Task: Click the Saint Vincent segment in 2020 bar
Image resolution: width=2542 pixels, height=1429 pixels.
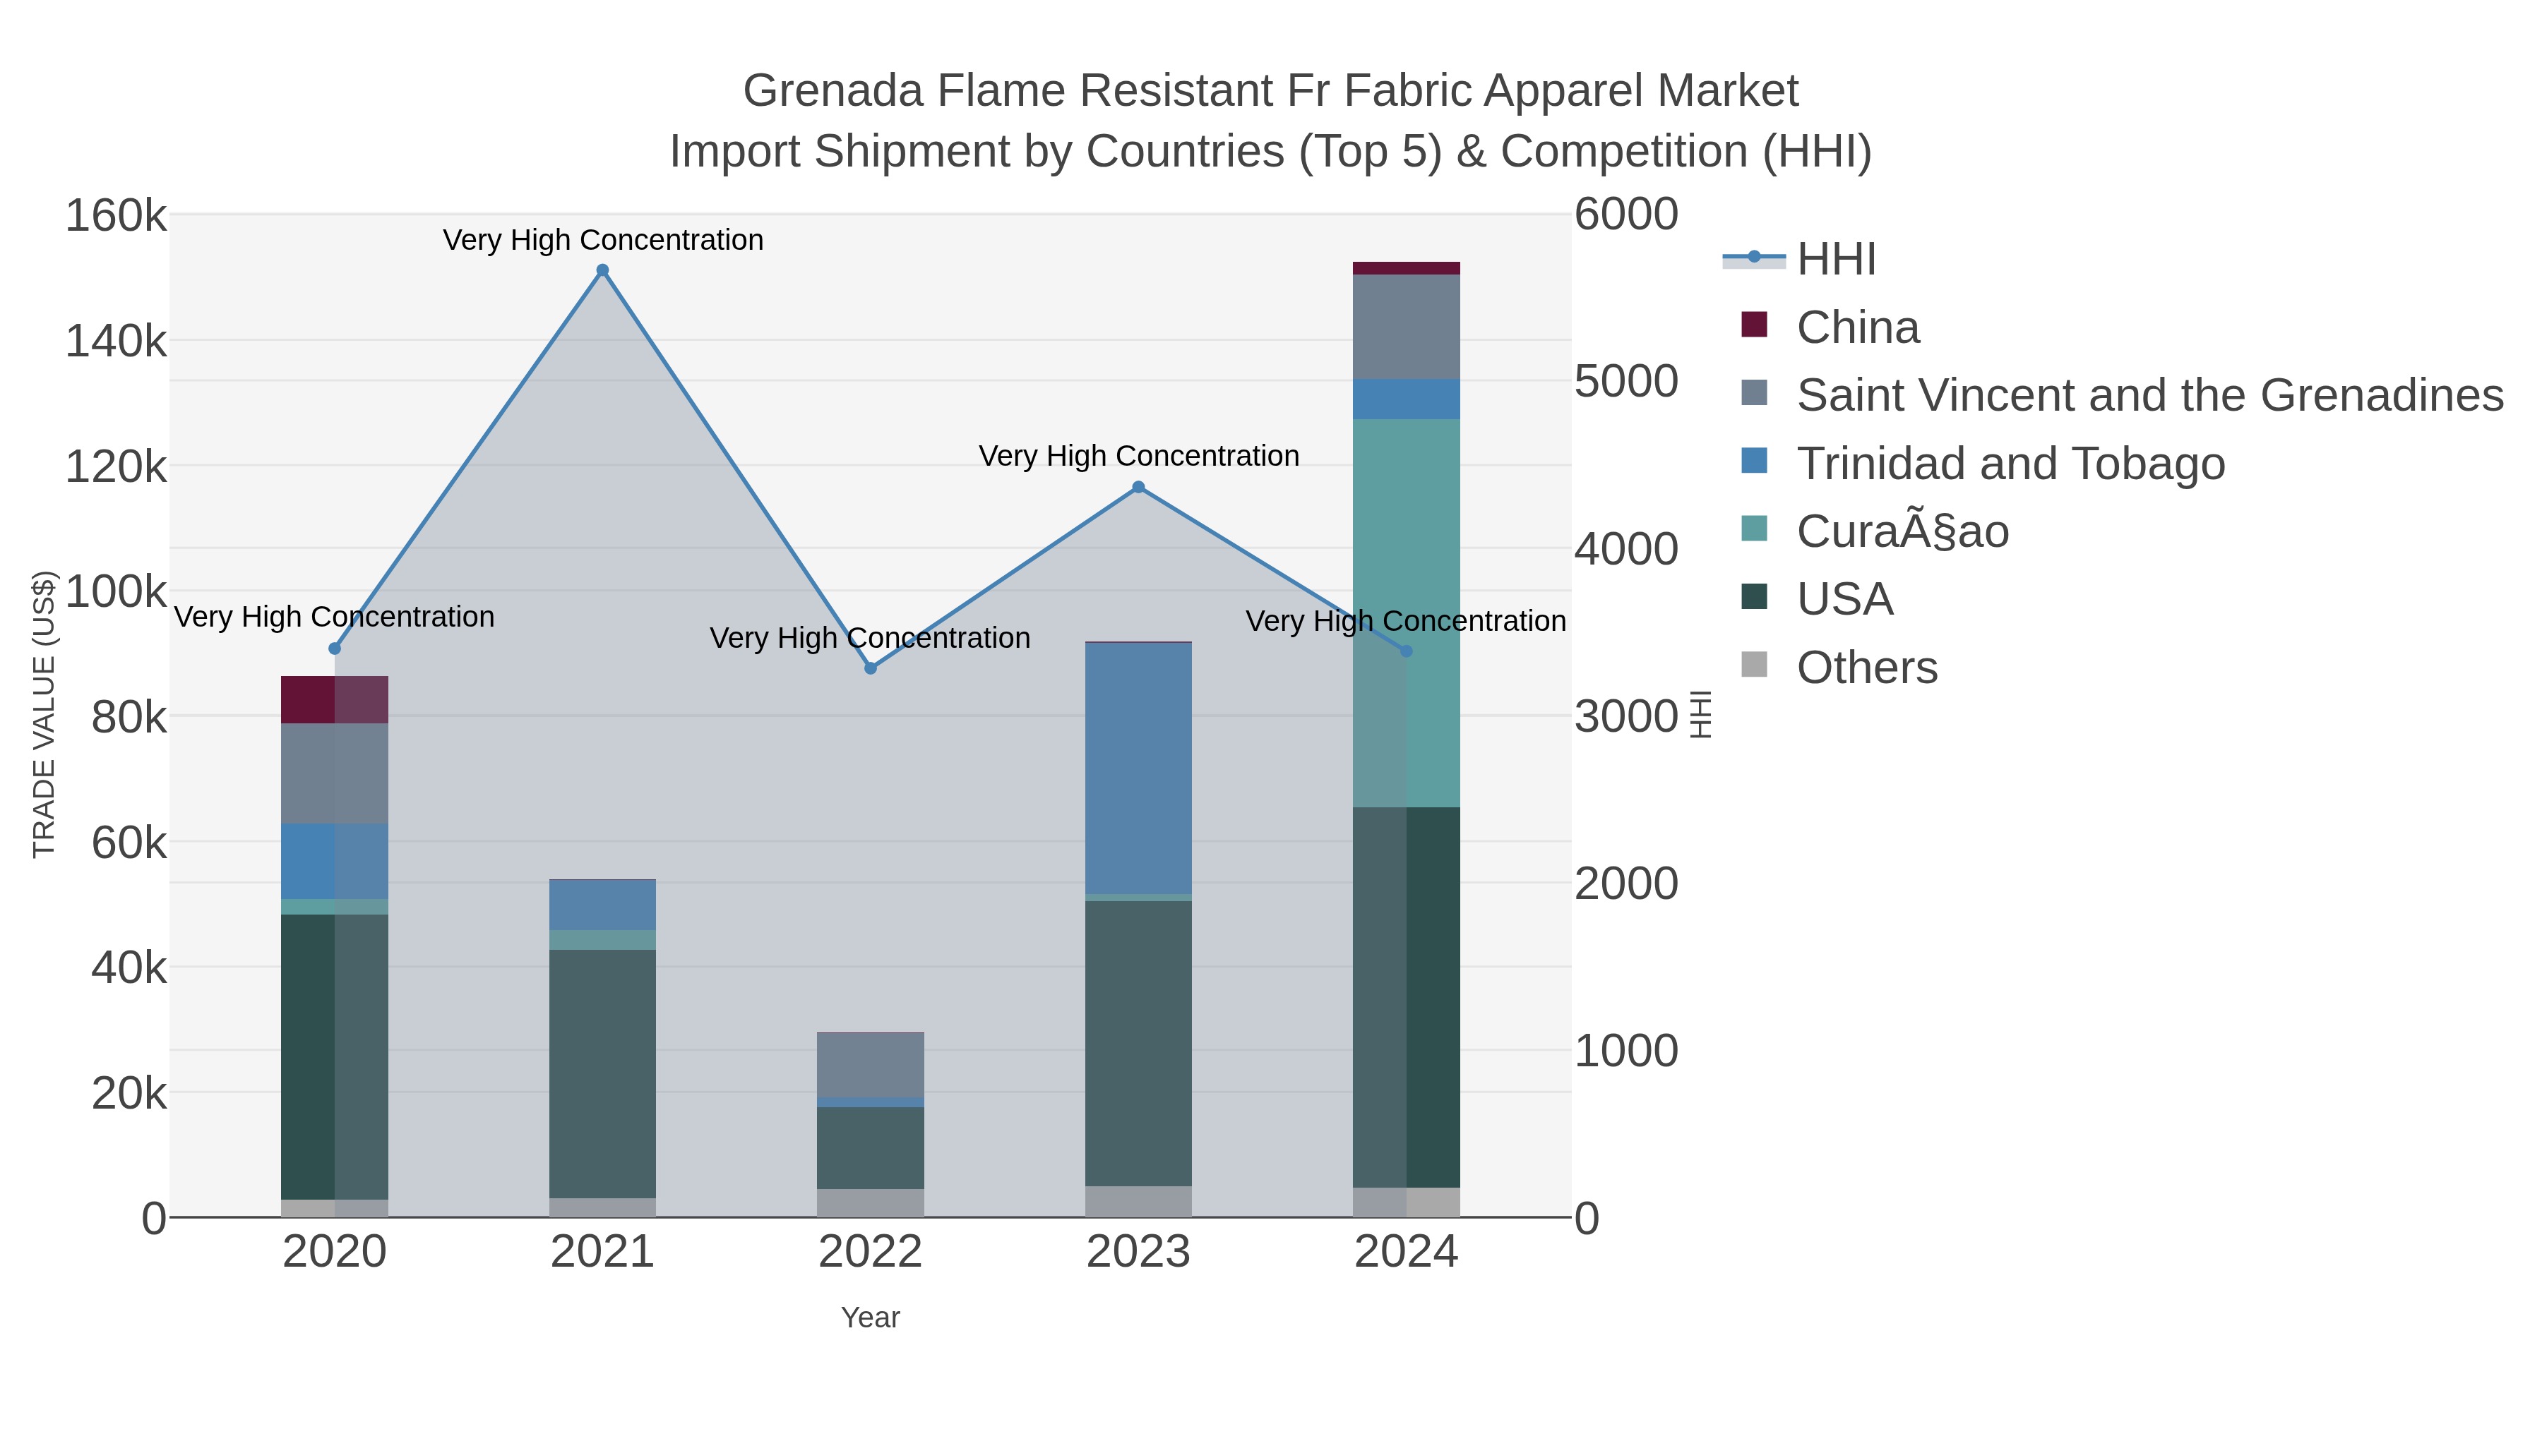Action: point(335,774)
